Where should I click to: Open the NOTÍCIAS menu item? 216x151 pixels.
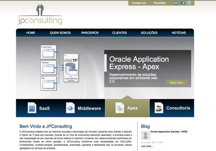point(179,33)
